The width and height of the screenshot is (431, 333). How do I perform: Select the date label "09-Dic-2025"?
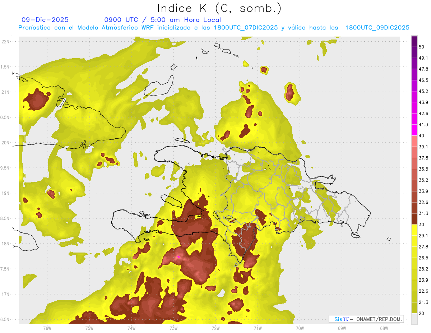[x=45, y=20]
